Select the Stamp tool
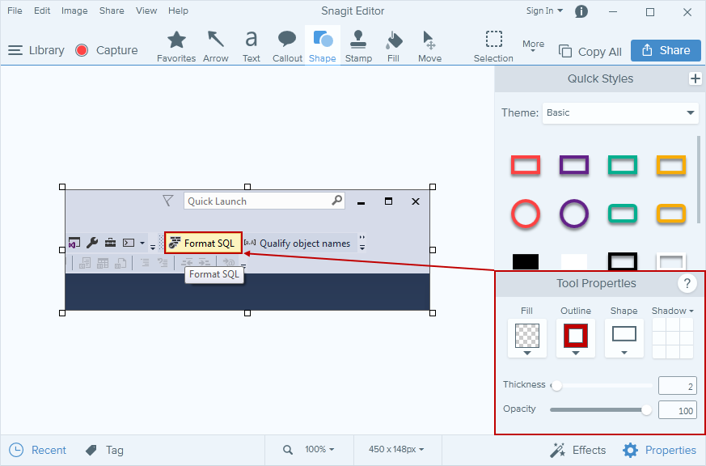The image size is (706, 466). click(358, 46)
